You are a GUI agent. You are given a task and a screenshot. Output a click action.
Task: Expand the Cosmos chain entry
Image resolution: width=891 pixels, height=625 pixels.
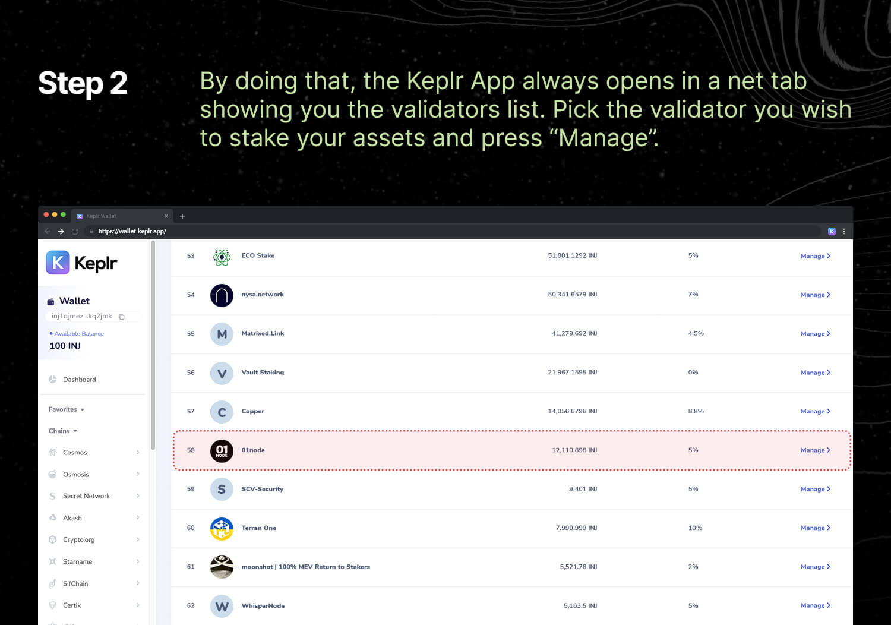(x=138, y=452)
